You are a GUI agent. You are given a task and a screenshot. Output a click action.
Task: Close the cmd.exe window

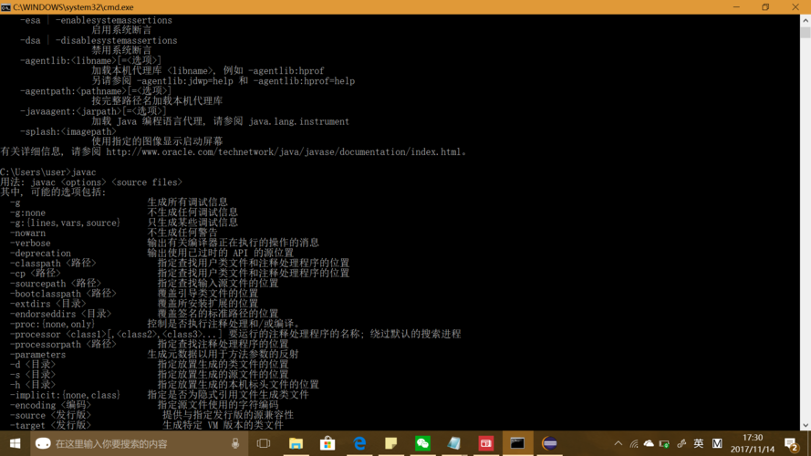[795, 7]
